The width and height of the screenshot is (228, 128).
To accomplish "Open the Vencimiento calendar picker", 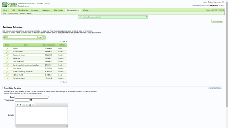I will [31, 100].
